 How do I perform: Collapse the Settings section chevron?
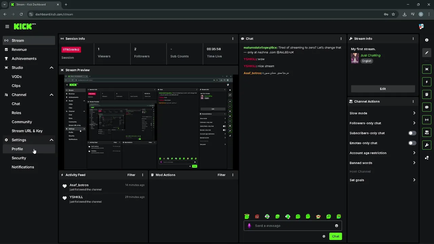(x=52, y=140)
